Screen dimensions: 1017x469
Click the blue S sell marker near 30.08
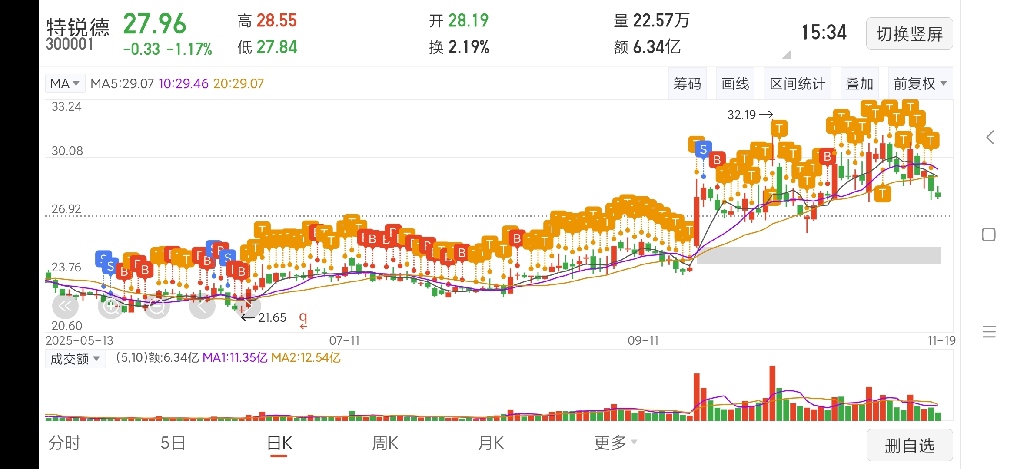coord(703,150)
